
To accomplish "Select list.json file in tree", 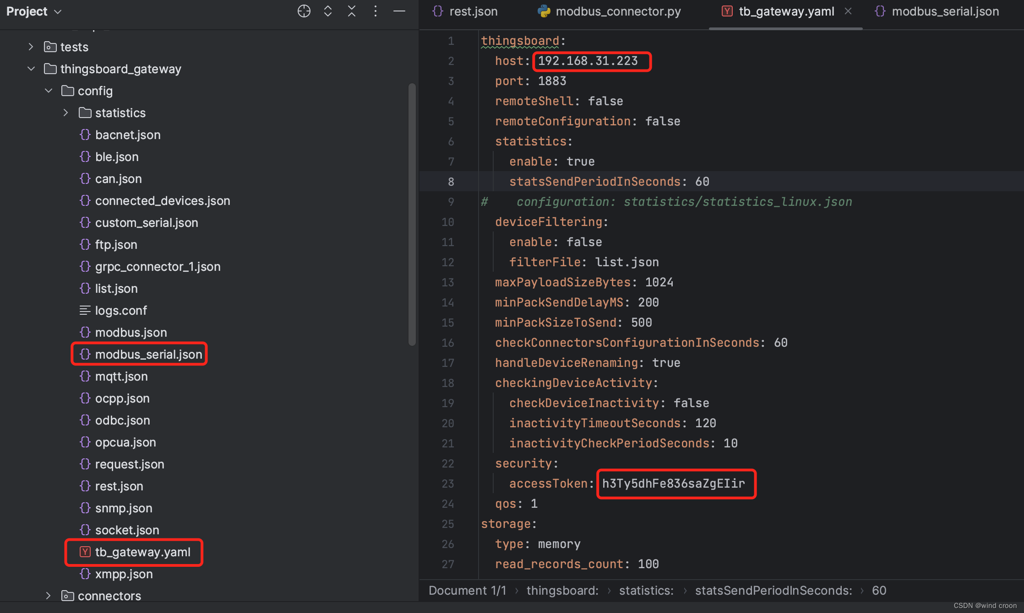I will (x=116, y=288).
